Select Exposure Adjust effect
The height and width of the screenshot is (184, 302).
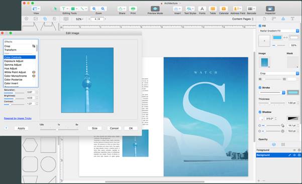coord(20,61)
